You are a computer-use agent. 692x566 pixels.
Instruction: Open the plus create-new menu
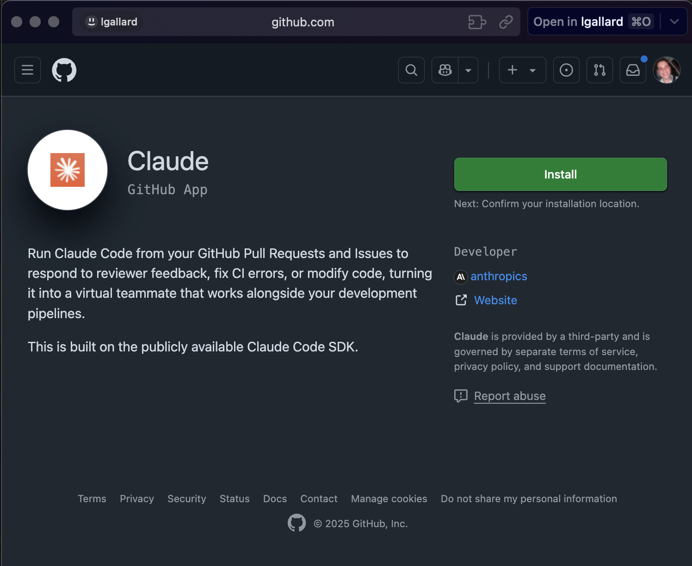(x=522, y=70)
